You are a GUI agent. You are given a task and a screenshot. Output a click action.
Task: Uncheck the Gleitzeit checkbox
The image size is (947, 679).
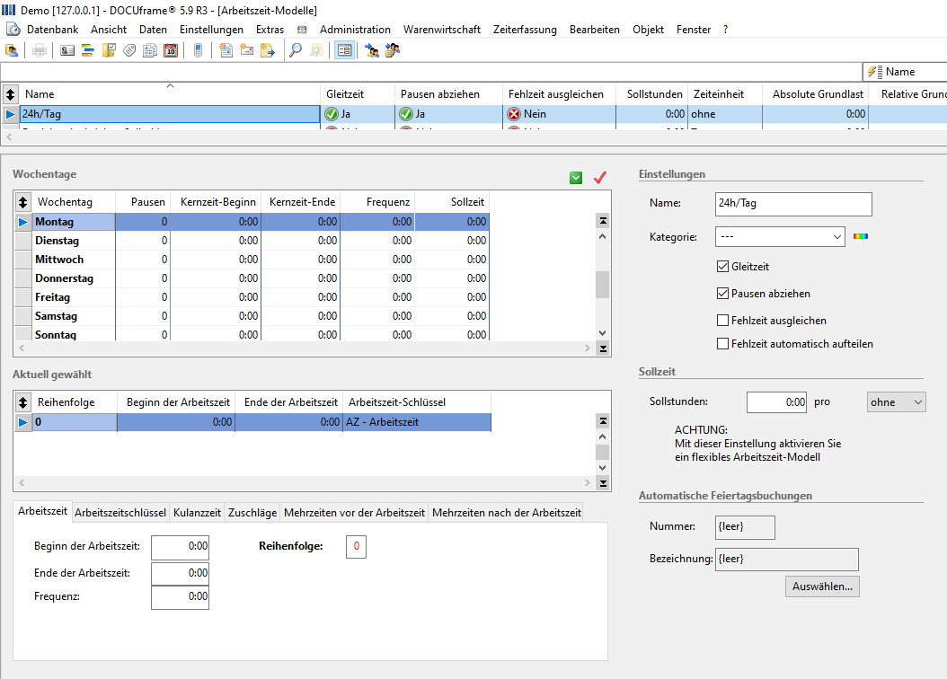(x=722, y=267)
